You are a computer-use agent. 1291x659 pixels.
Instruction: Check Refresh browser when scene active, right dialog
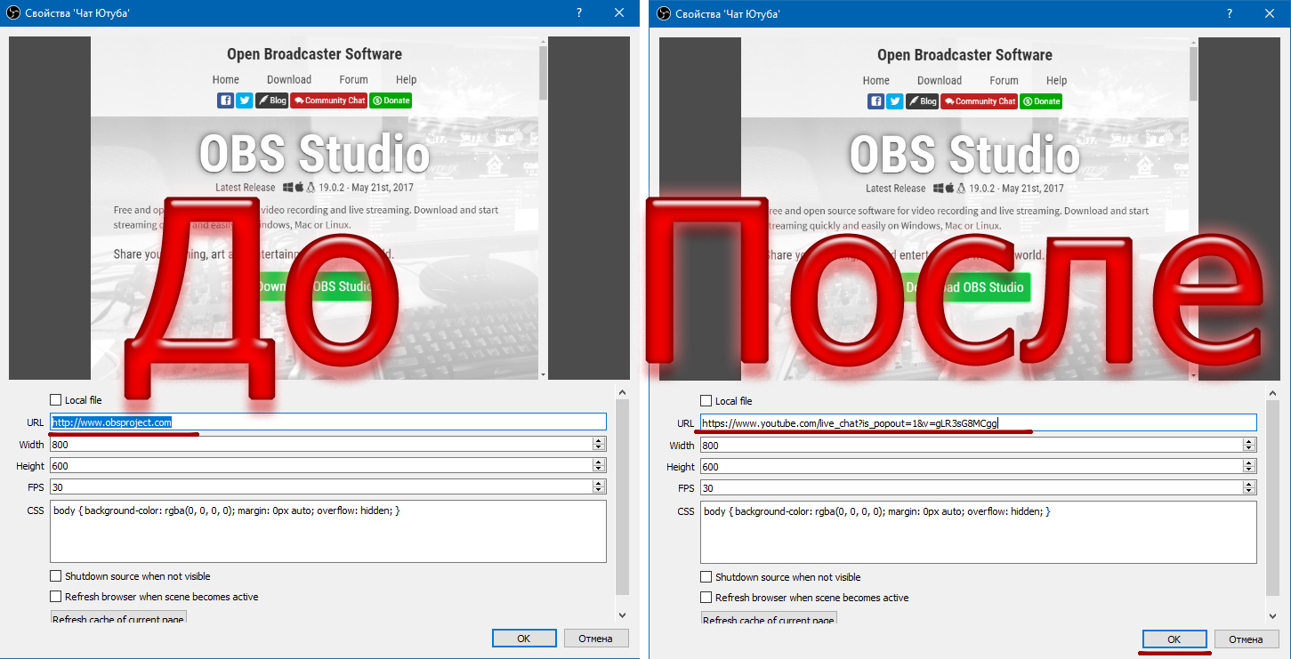click(706, 598)
